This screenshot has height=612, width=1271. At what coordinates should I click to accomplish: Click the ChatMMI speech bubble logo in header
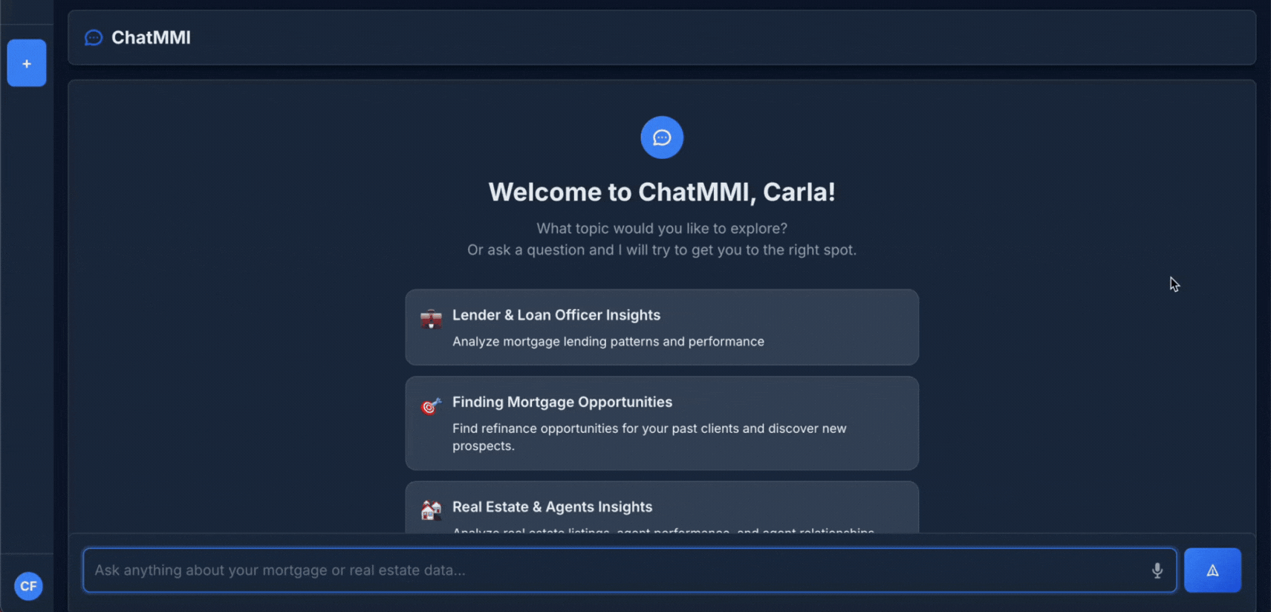94,38
